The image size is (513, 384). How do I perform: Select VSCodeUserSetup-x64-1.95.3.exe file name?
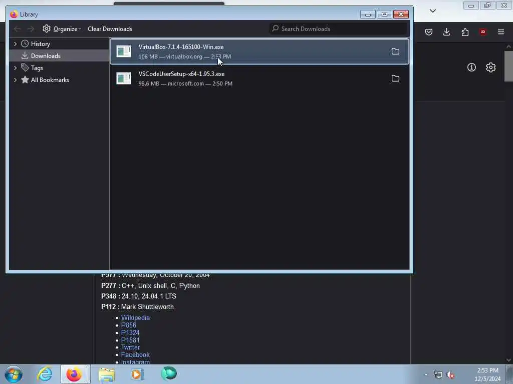pyautogui.click(x=181, y=74)
